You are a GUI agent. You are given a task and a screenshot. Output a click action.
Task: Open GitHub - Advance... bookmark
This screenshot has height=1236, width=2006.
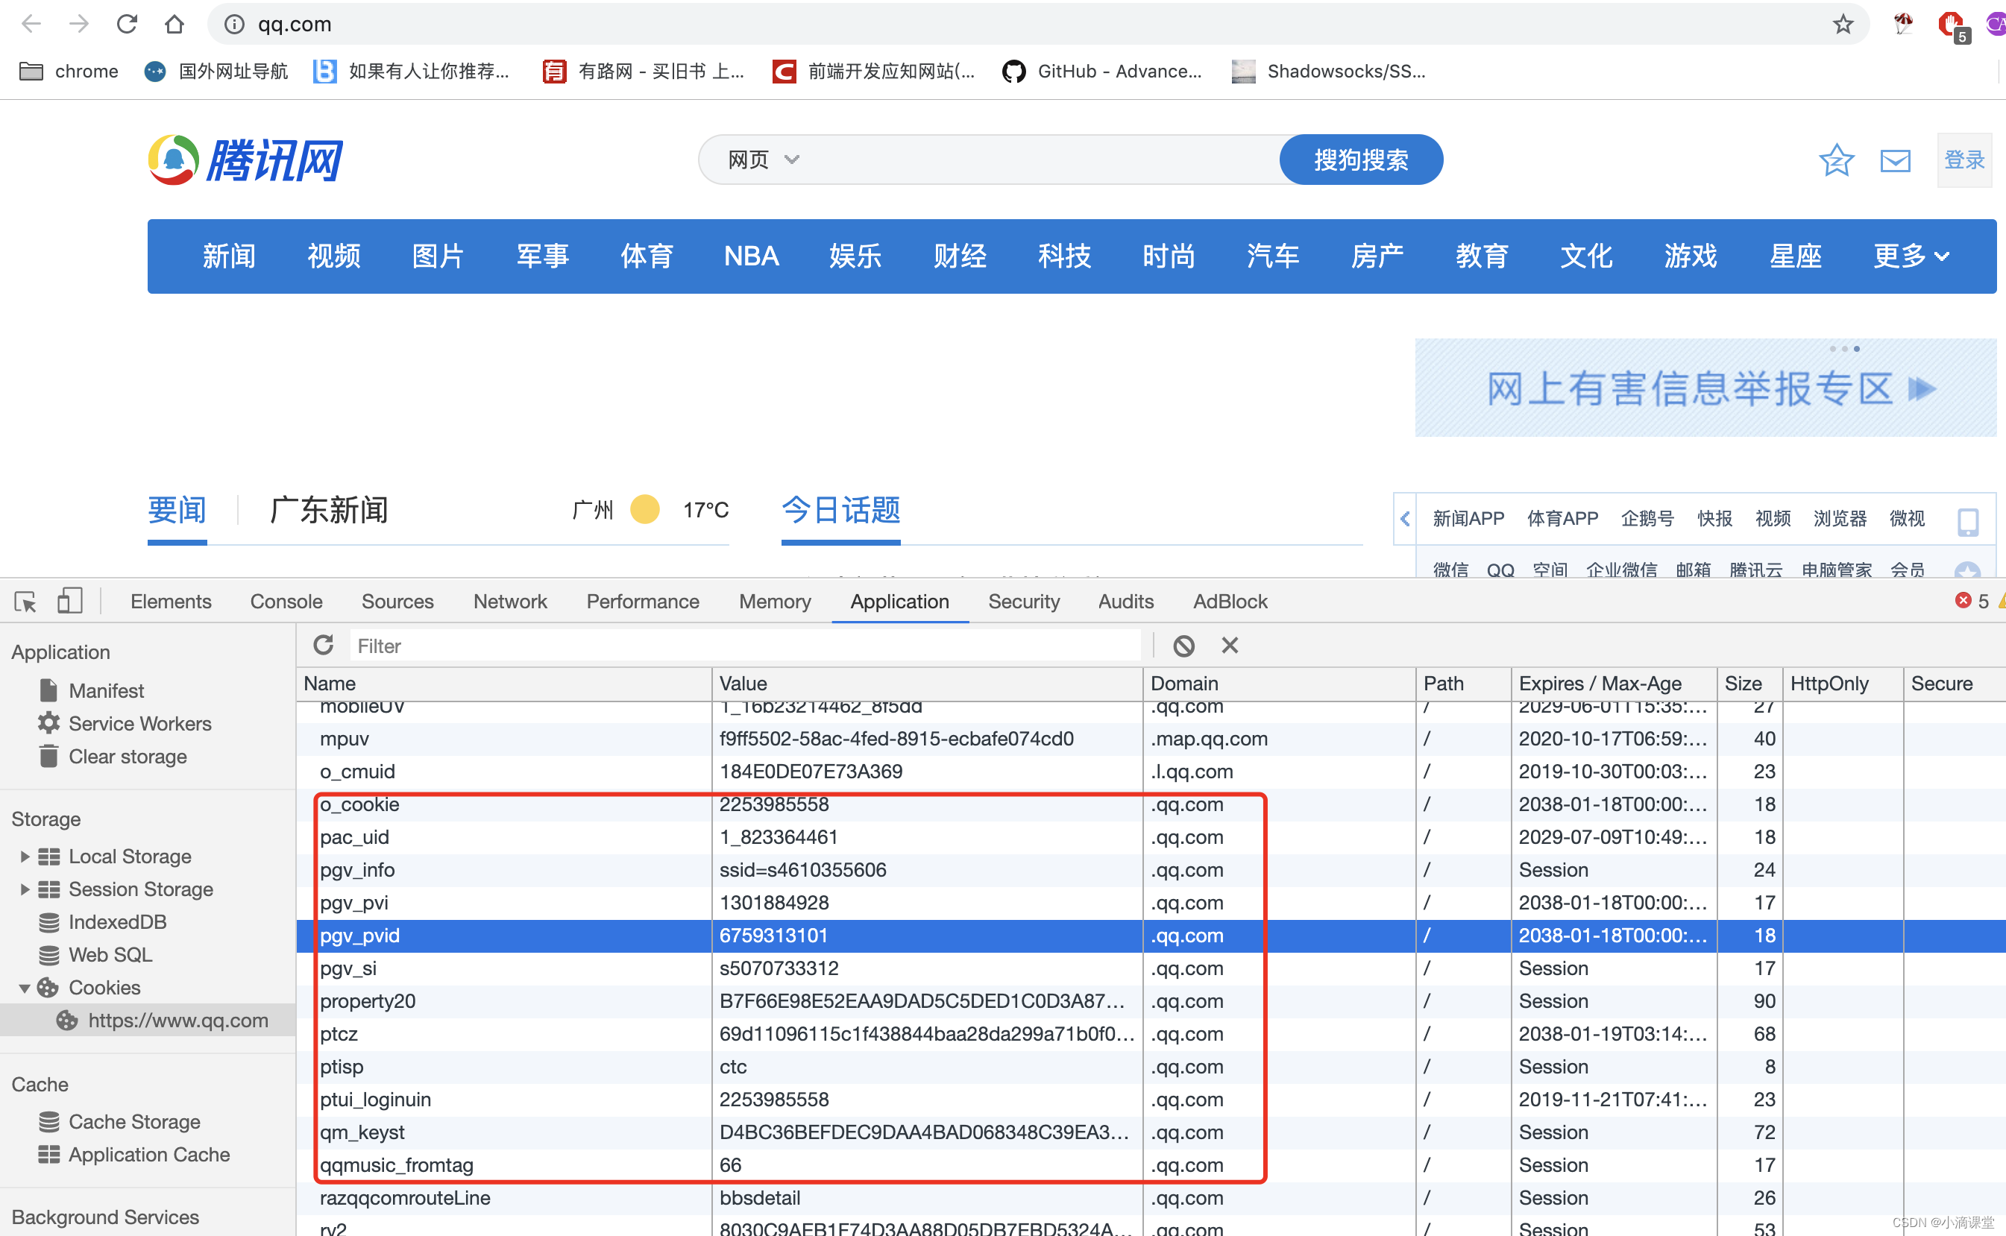click(x=1101, y=71)
